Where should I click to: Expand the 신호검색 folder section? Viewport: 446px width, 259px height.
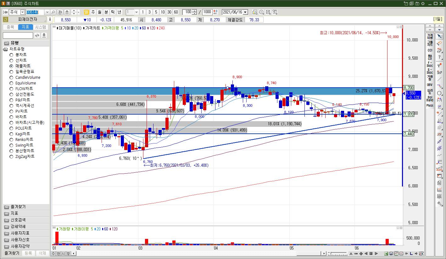pos(26,220)
